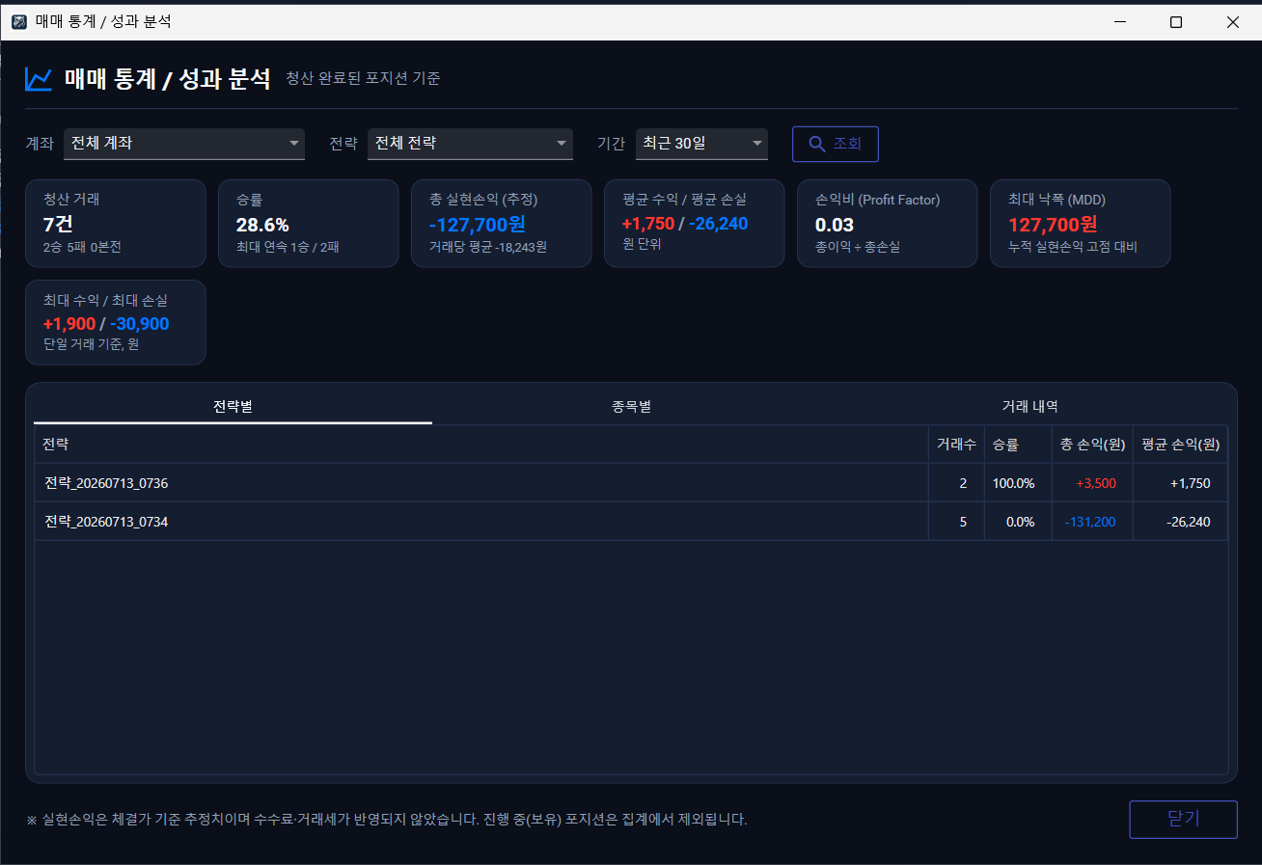The height and width of the screenshot is (865, 1262).
Task: Switch to the 종목별 tab
Action: tap(631, 406)
